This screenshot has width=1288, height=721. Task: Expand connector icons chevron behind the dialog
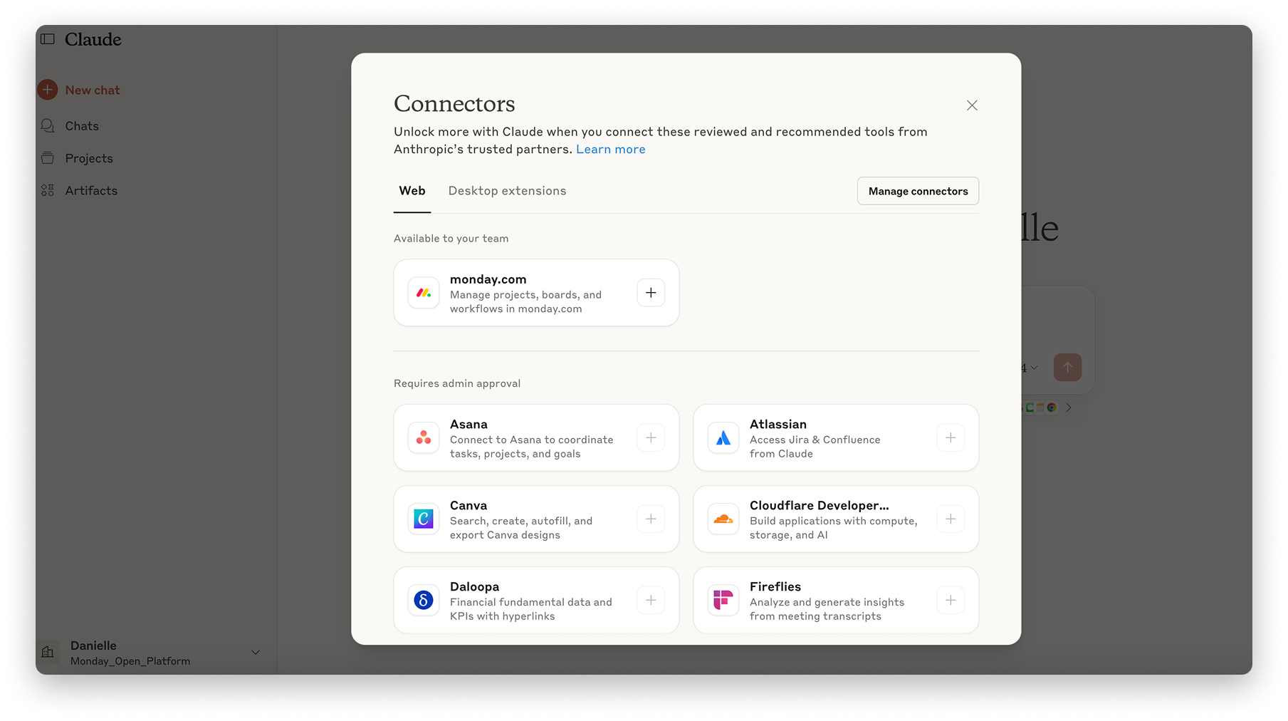1069,408
